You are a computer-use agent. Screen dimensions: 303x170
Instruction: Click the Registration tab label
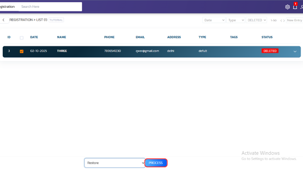pos(8,7)
